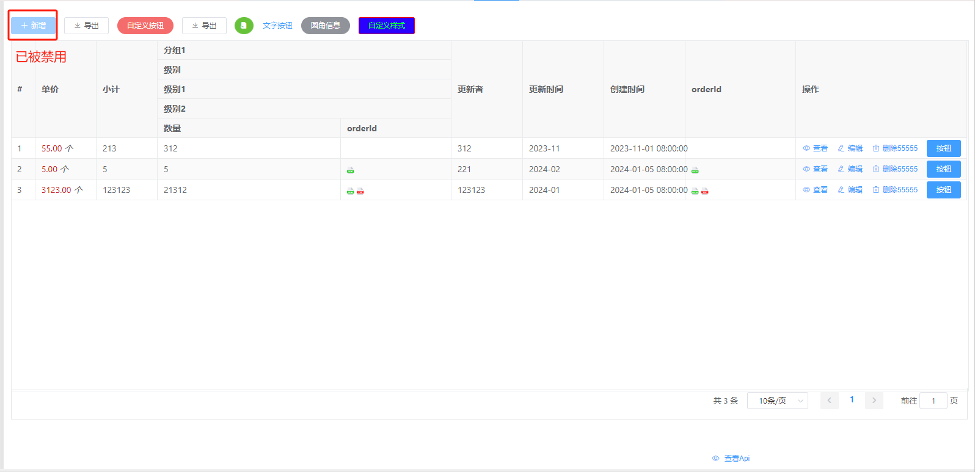This screenshot has width=975, height=472.
Task: Open the red PDF icon in row 3's grouped orderId cell
Action: point(360,191)
